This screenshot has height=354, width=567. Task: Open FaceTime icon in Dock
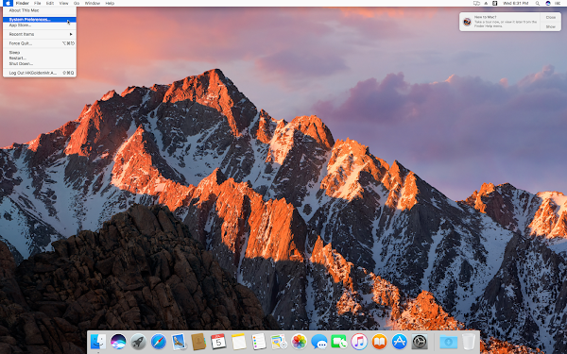pyautogui.click(x=339, y=342)
